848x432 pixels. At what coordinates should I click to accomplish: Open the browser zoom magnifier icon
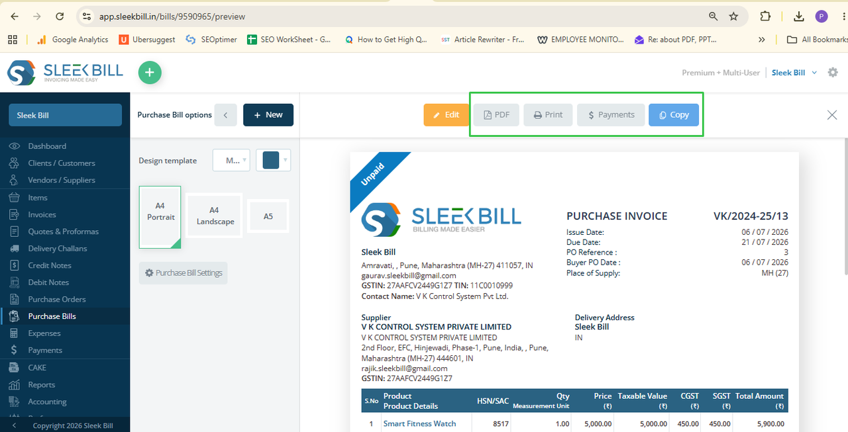(x=714, y=17)
